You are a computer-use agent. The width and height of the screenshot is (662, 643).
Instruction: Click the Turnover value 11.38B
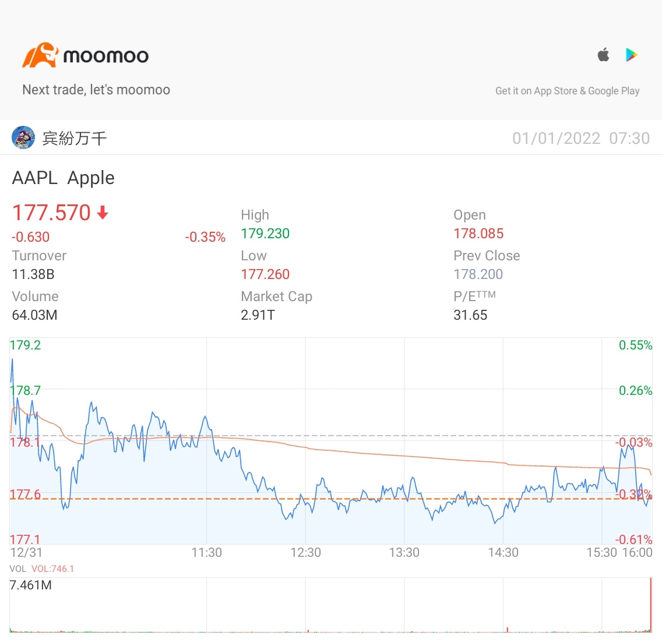[33, 274]
